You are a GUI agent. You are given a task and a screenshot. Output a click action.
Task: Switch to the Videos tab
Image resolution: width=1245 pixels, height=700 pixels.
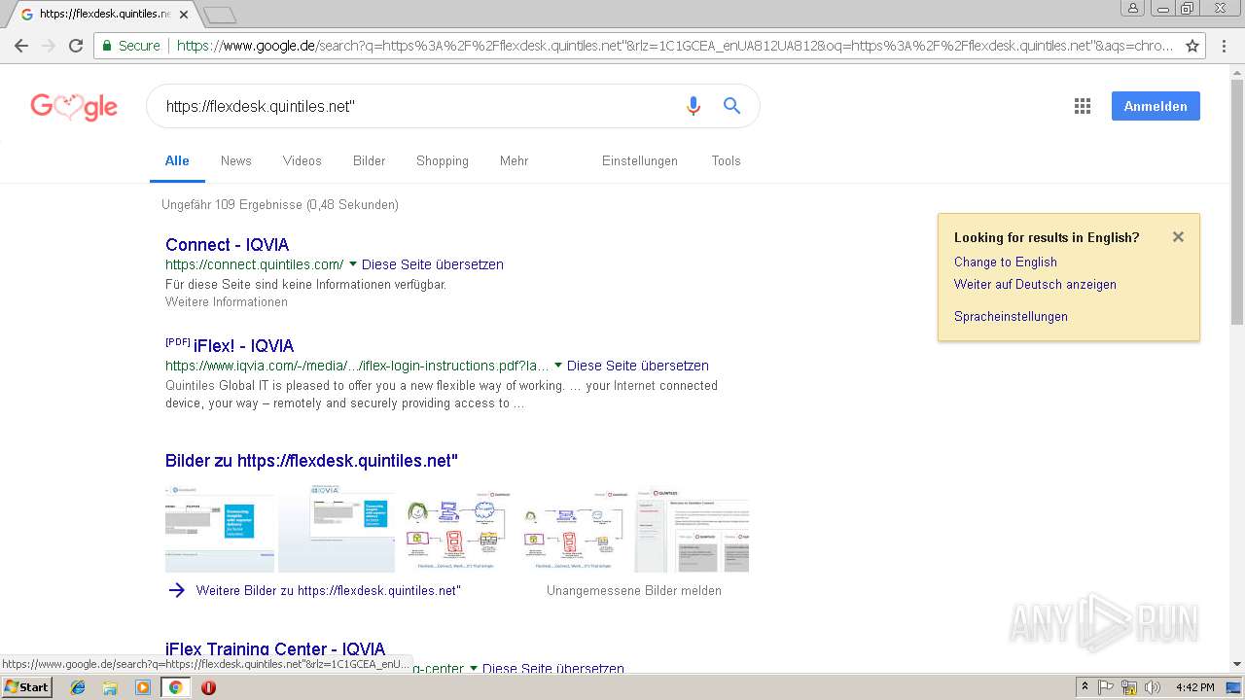[302, 160]
